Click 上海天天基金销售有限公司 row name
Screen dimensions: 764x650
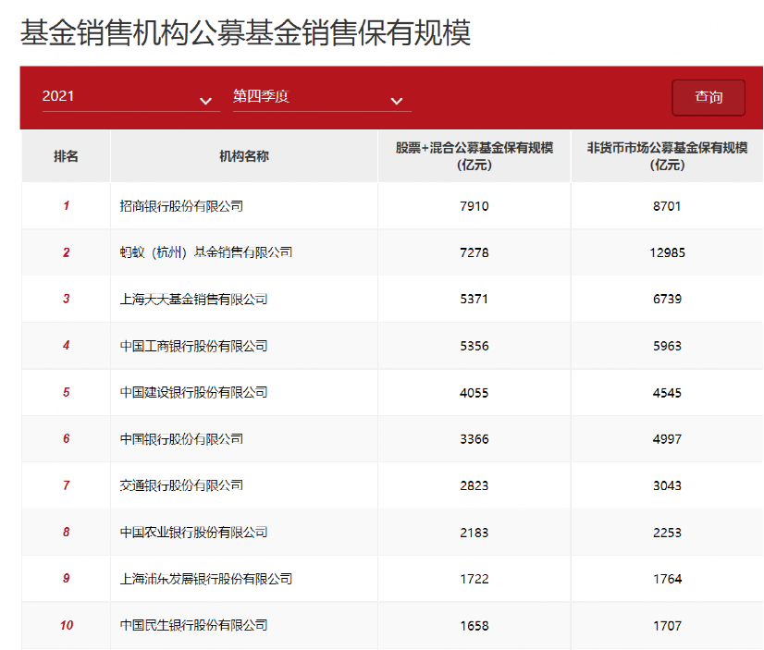point(193,299)
